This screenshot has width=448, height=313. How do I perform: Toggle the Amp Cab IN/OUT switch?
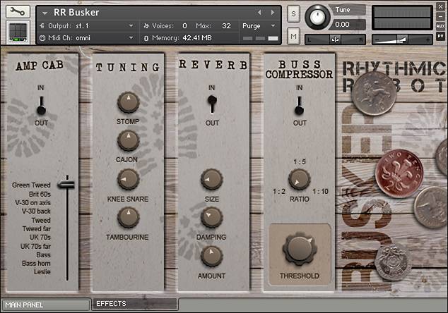coord(42,106)
